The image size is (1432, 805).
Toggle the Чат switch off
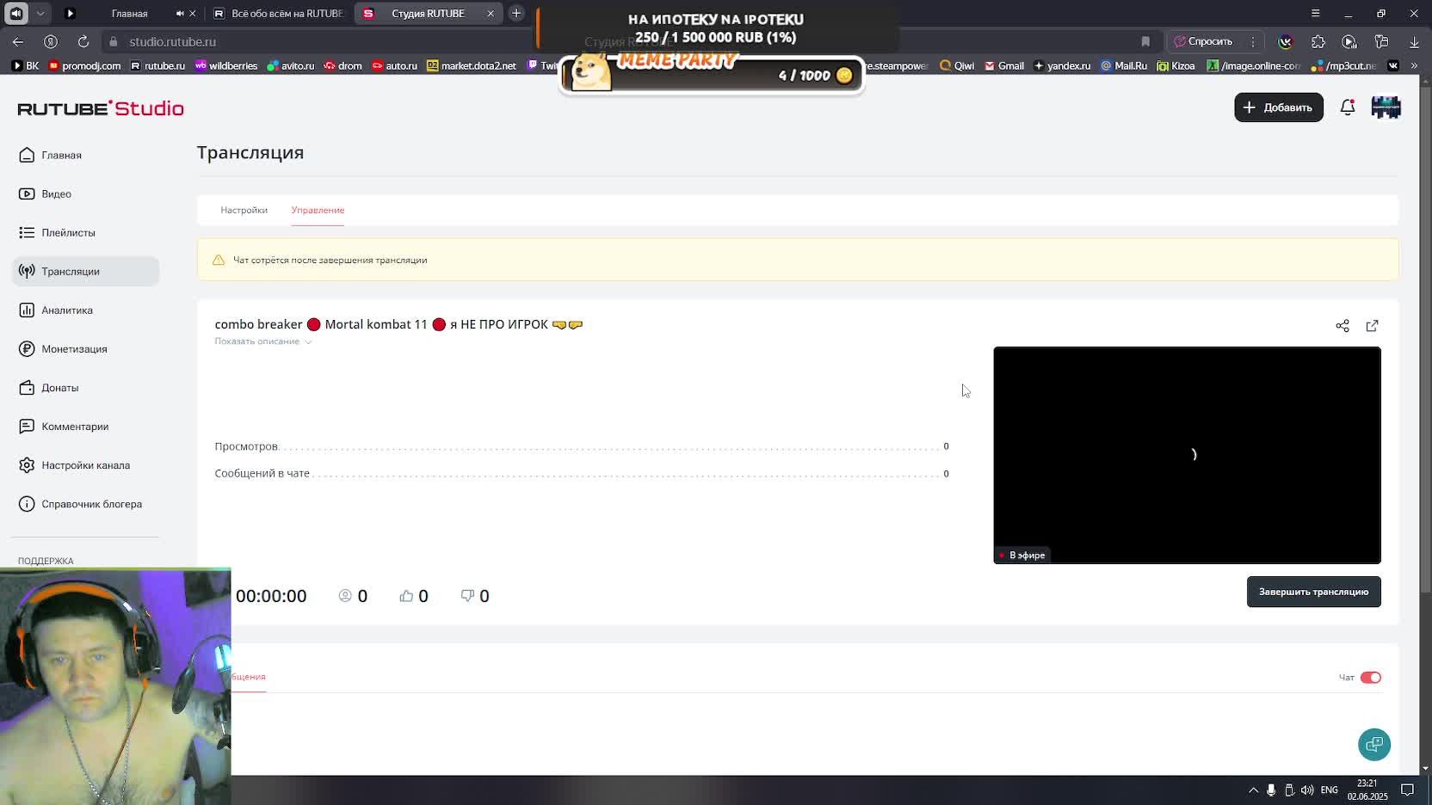tap(1371, 678)
